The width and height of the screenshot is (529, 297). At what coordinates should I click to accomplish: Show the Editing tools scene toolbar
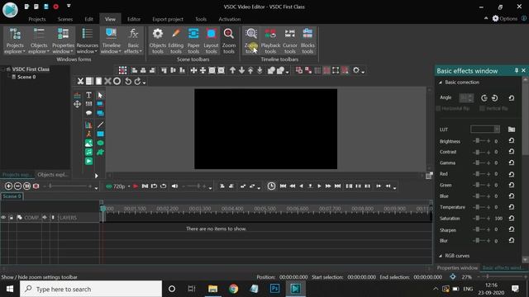click(176, 40)
